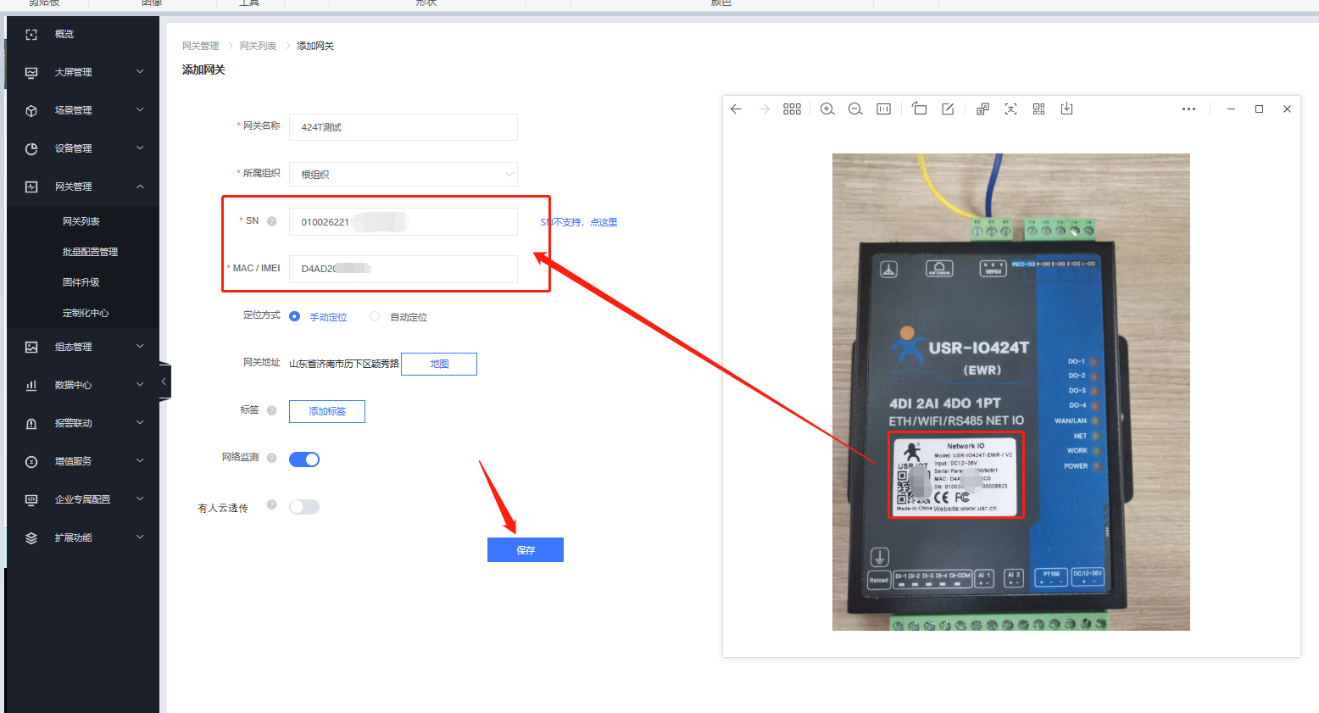Open 网关列表 in the sidebar submenu
Viewport: 1319px width, 713px height.
point(81,221)
